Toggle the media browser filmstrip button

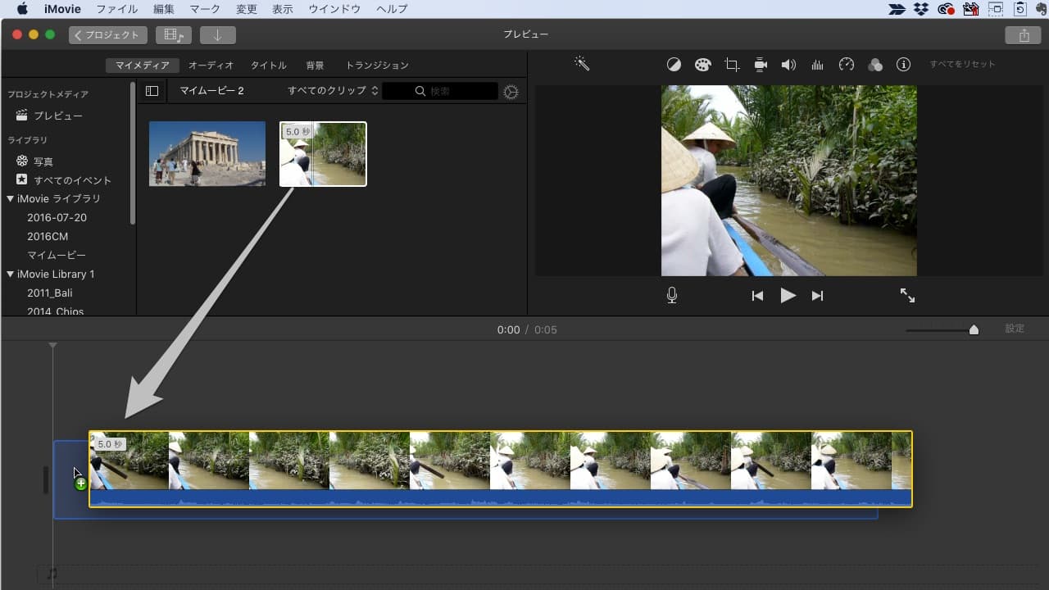[x=174, y=35]
